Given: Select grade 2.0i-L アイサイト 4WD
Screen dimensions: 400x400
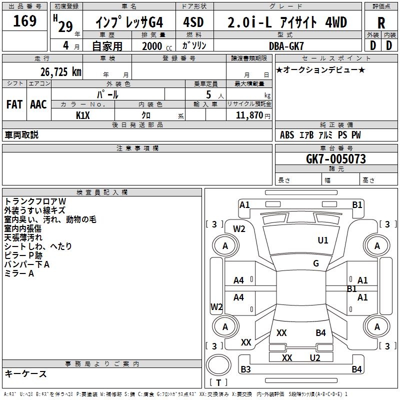Looking at the screenshot, I should 287,22.
